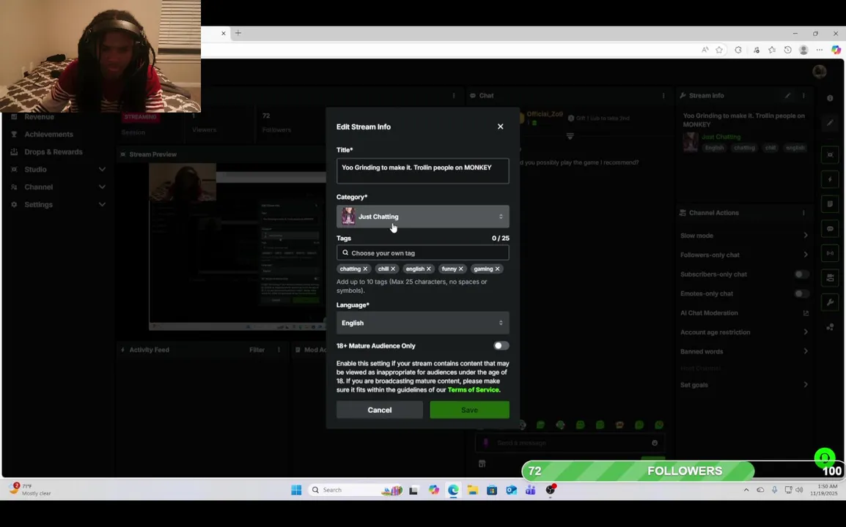Open browser settings and more menu
The width and height of the screenshot is (846, 527).
point(819,50)
